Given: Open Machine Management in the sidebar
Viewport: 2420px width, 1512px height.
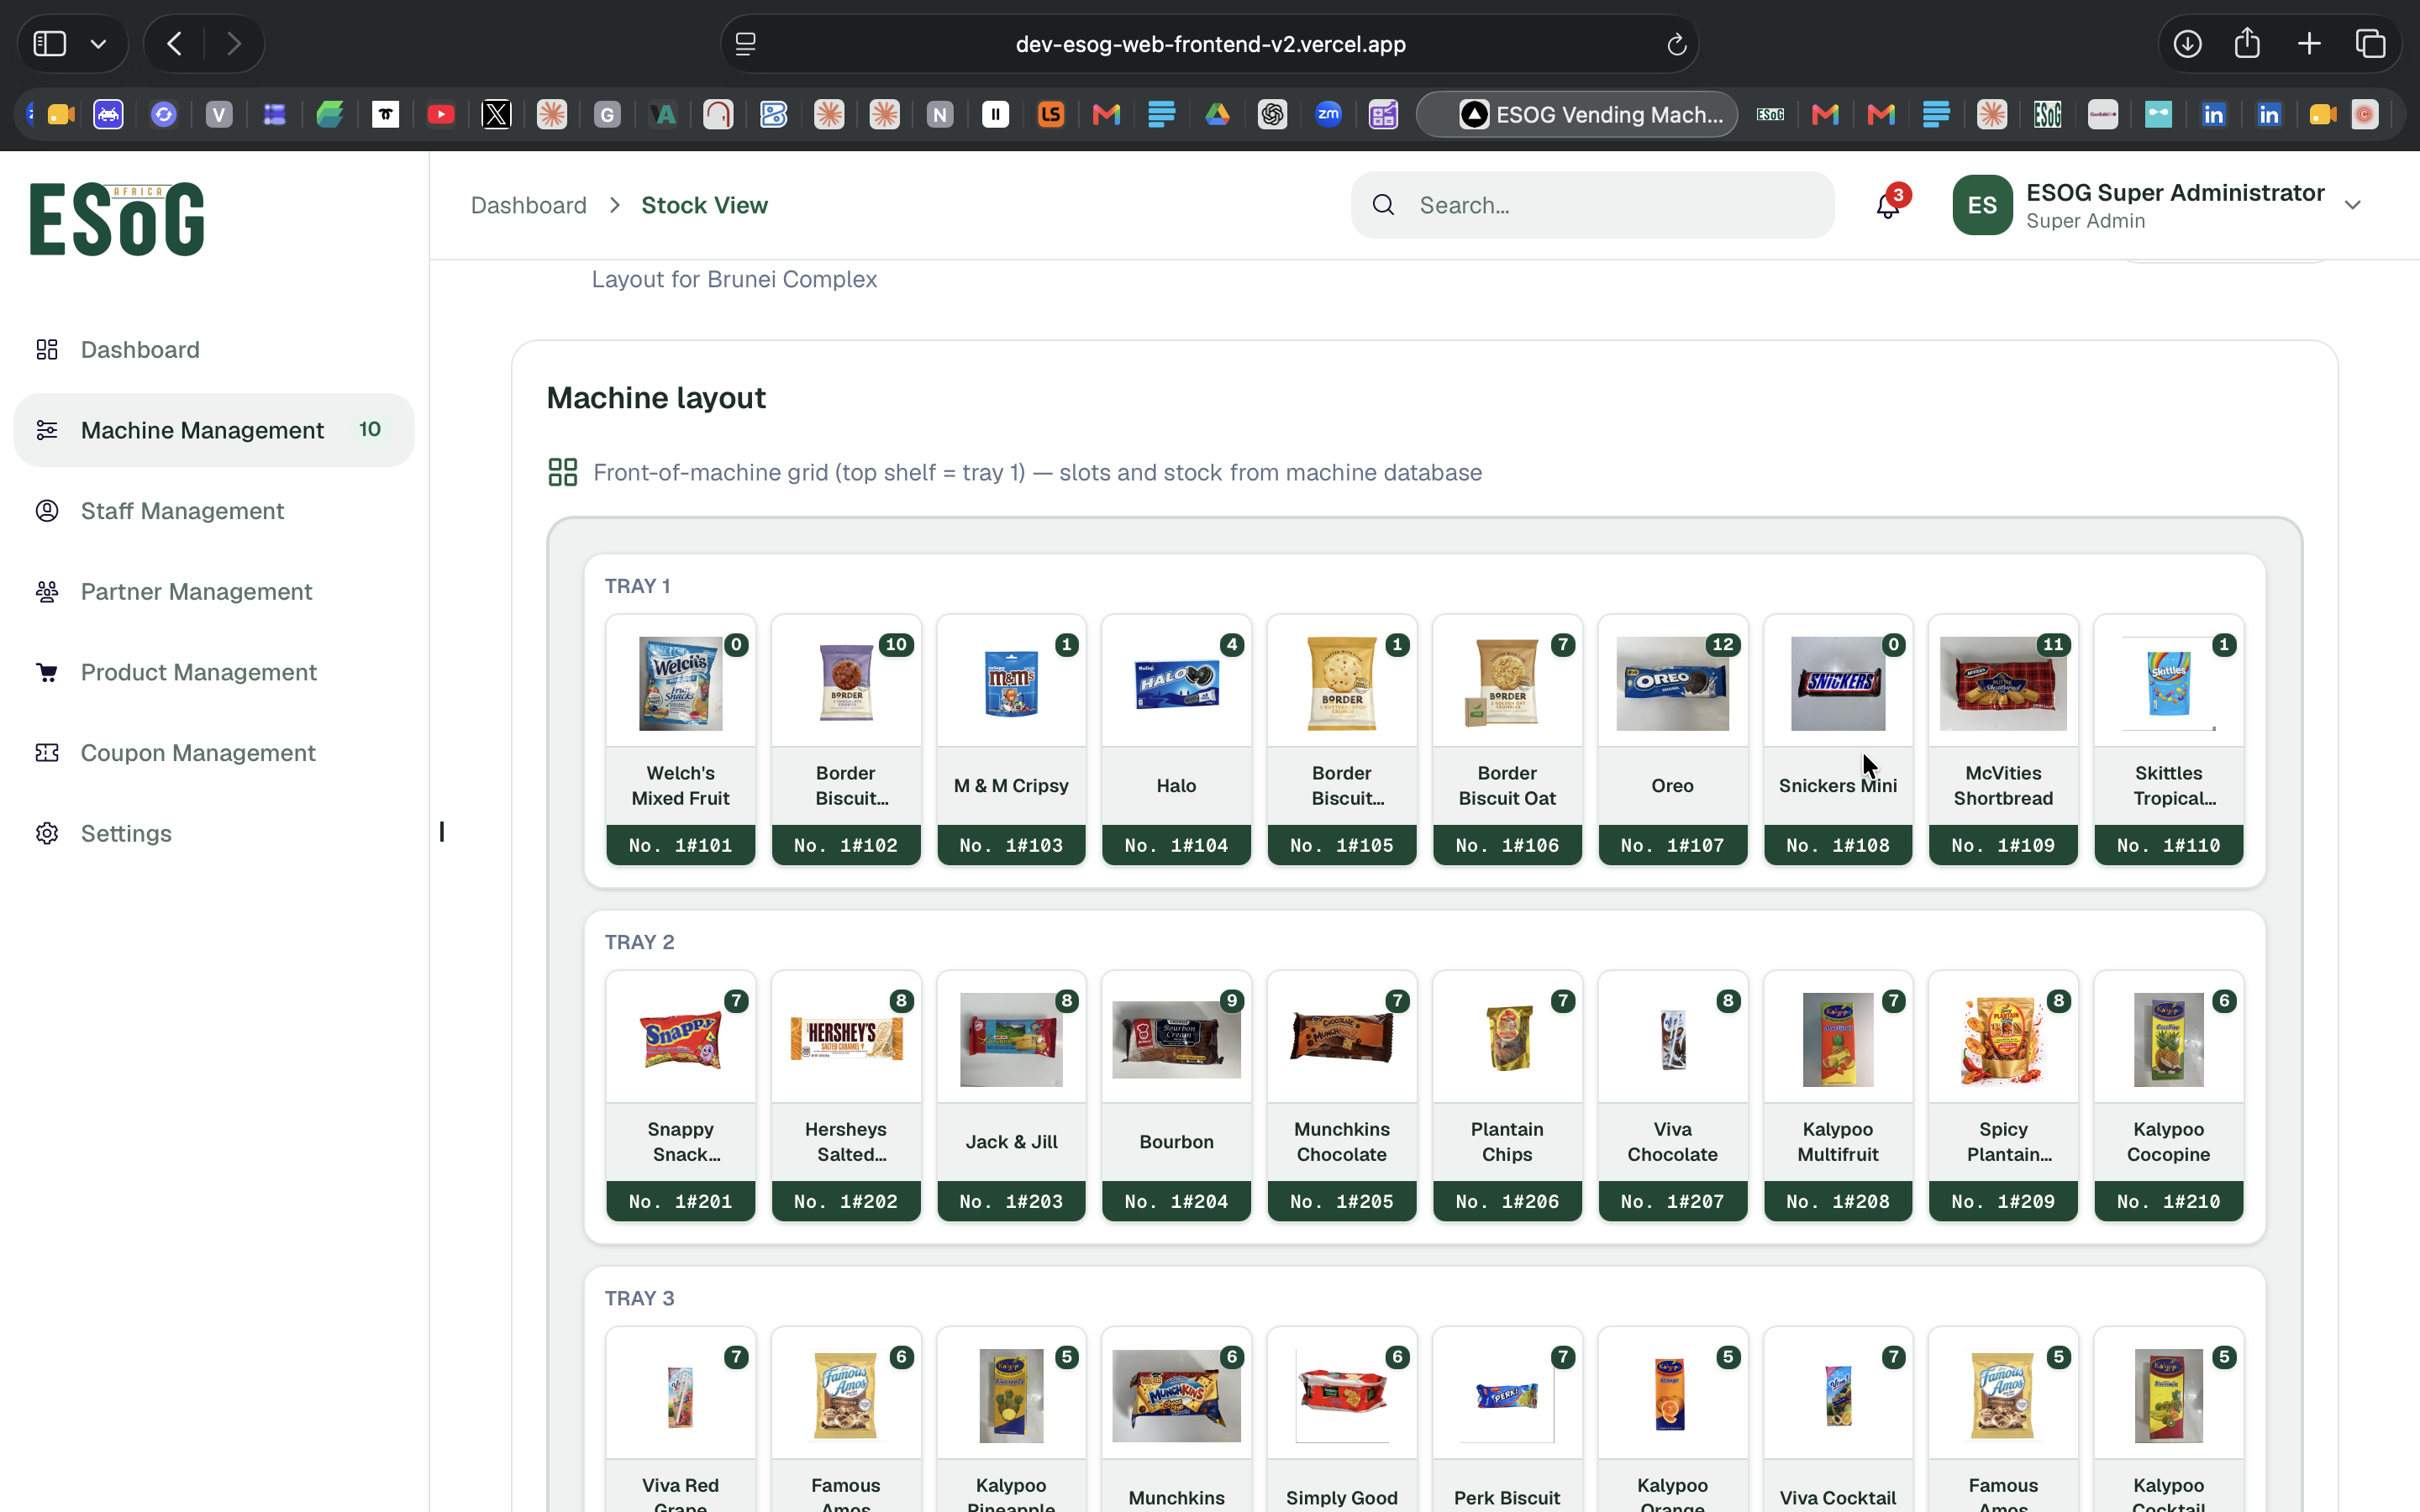Looking at the screenshot, I should (214, 430).
